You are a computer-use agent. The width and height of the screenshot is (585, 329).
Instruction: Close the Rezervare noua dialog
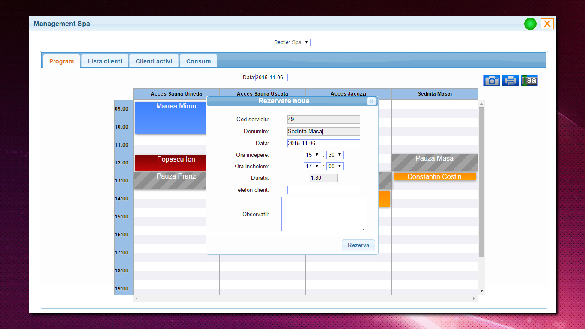(x=371, y=101)
